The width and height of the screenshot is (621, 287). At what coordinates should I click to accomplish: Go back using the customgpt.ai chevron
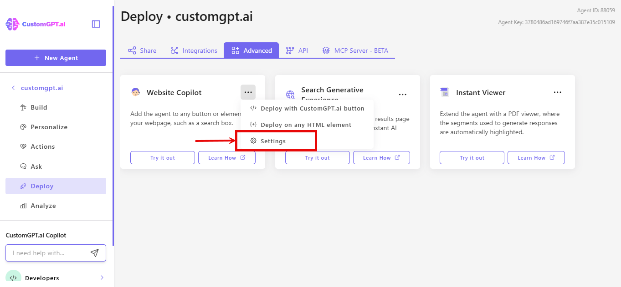(13, 87)
